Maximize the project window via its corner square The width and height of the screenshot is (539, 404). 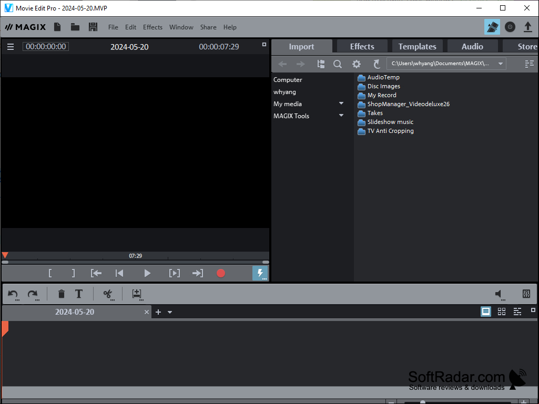(533, 310)
